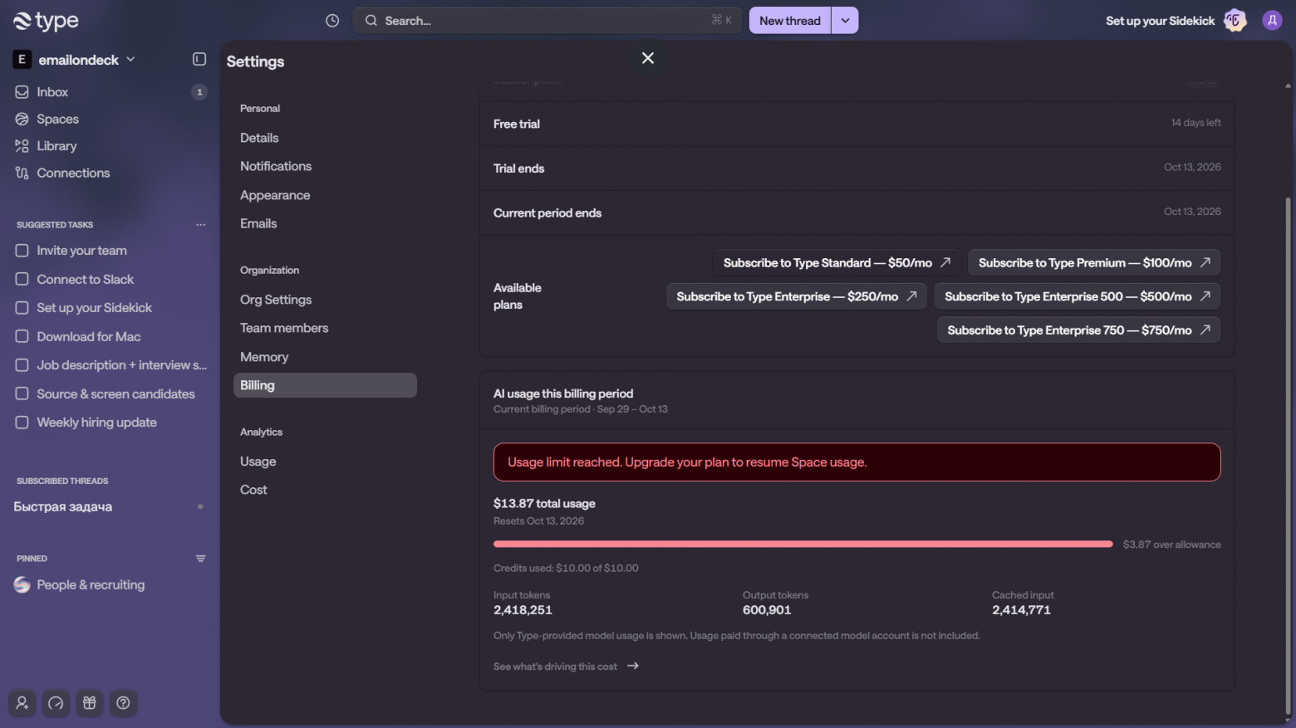Click the gift icon
Screen dimensions: 1296x728
click(x=90, y=704)
